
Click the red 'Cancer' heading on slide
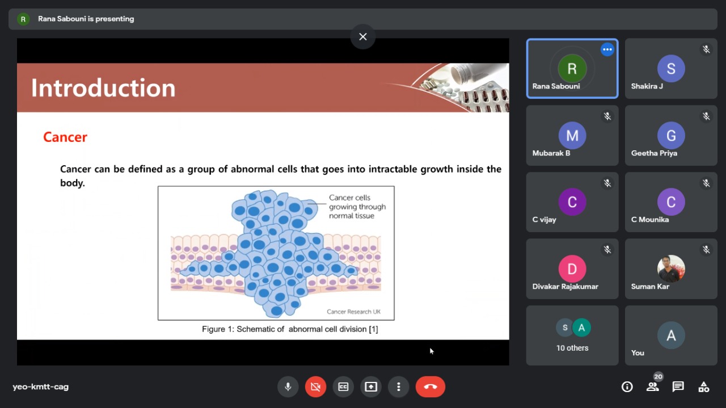click(65, 137)
